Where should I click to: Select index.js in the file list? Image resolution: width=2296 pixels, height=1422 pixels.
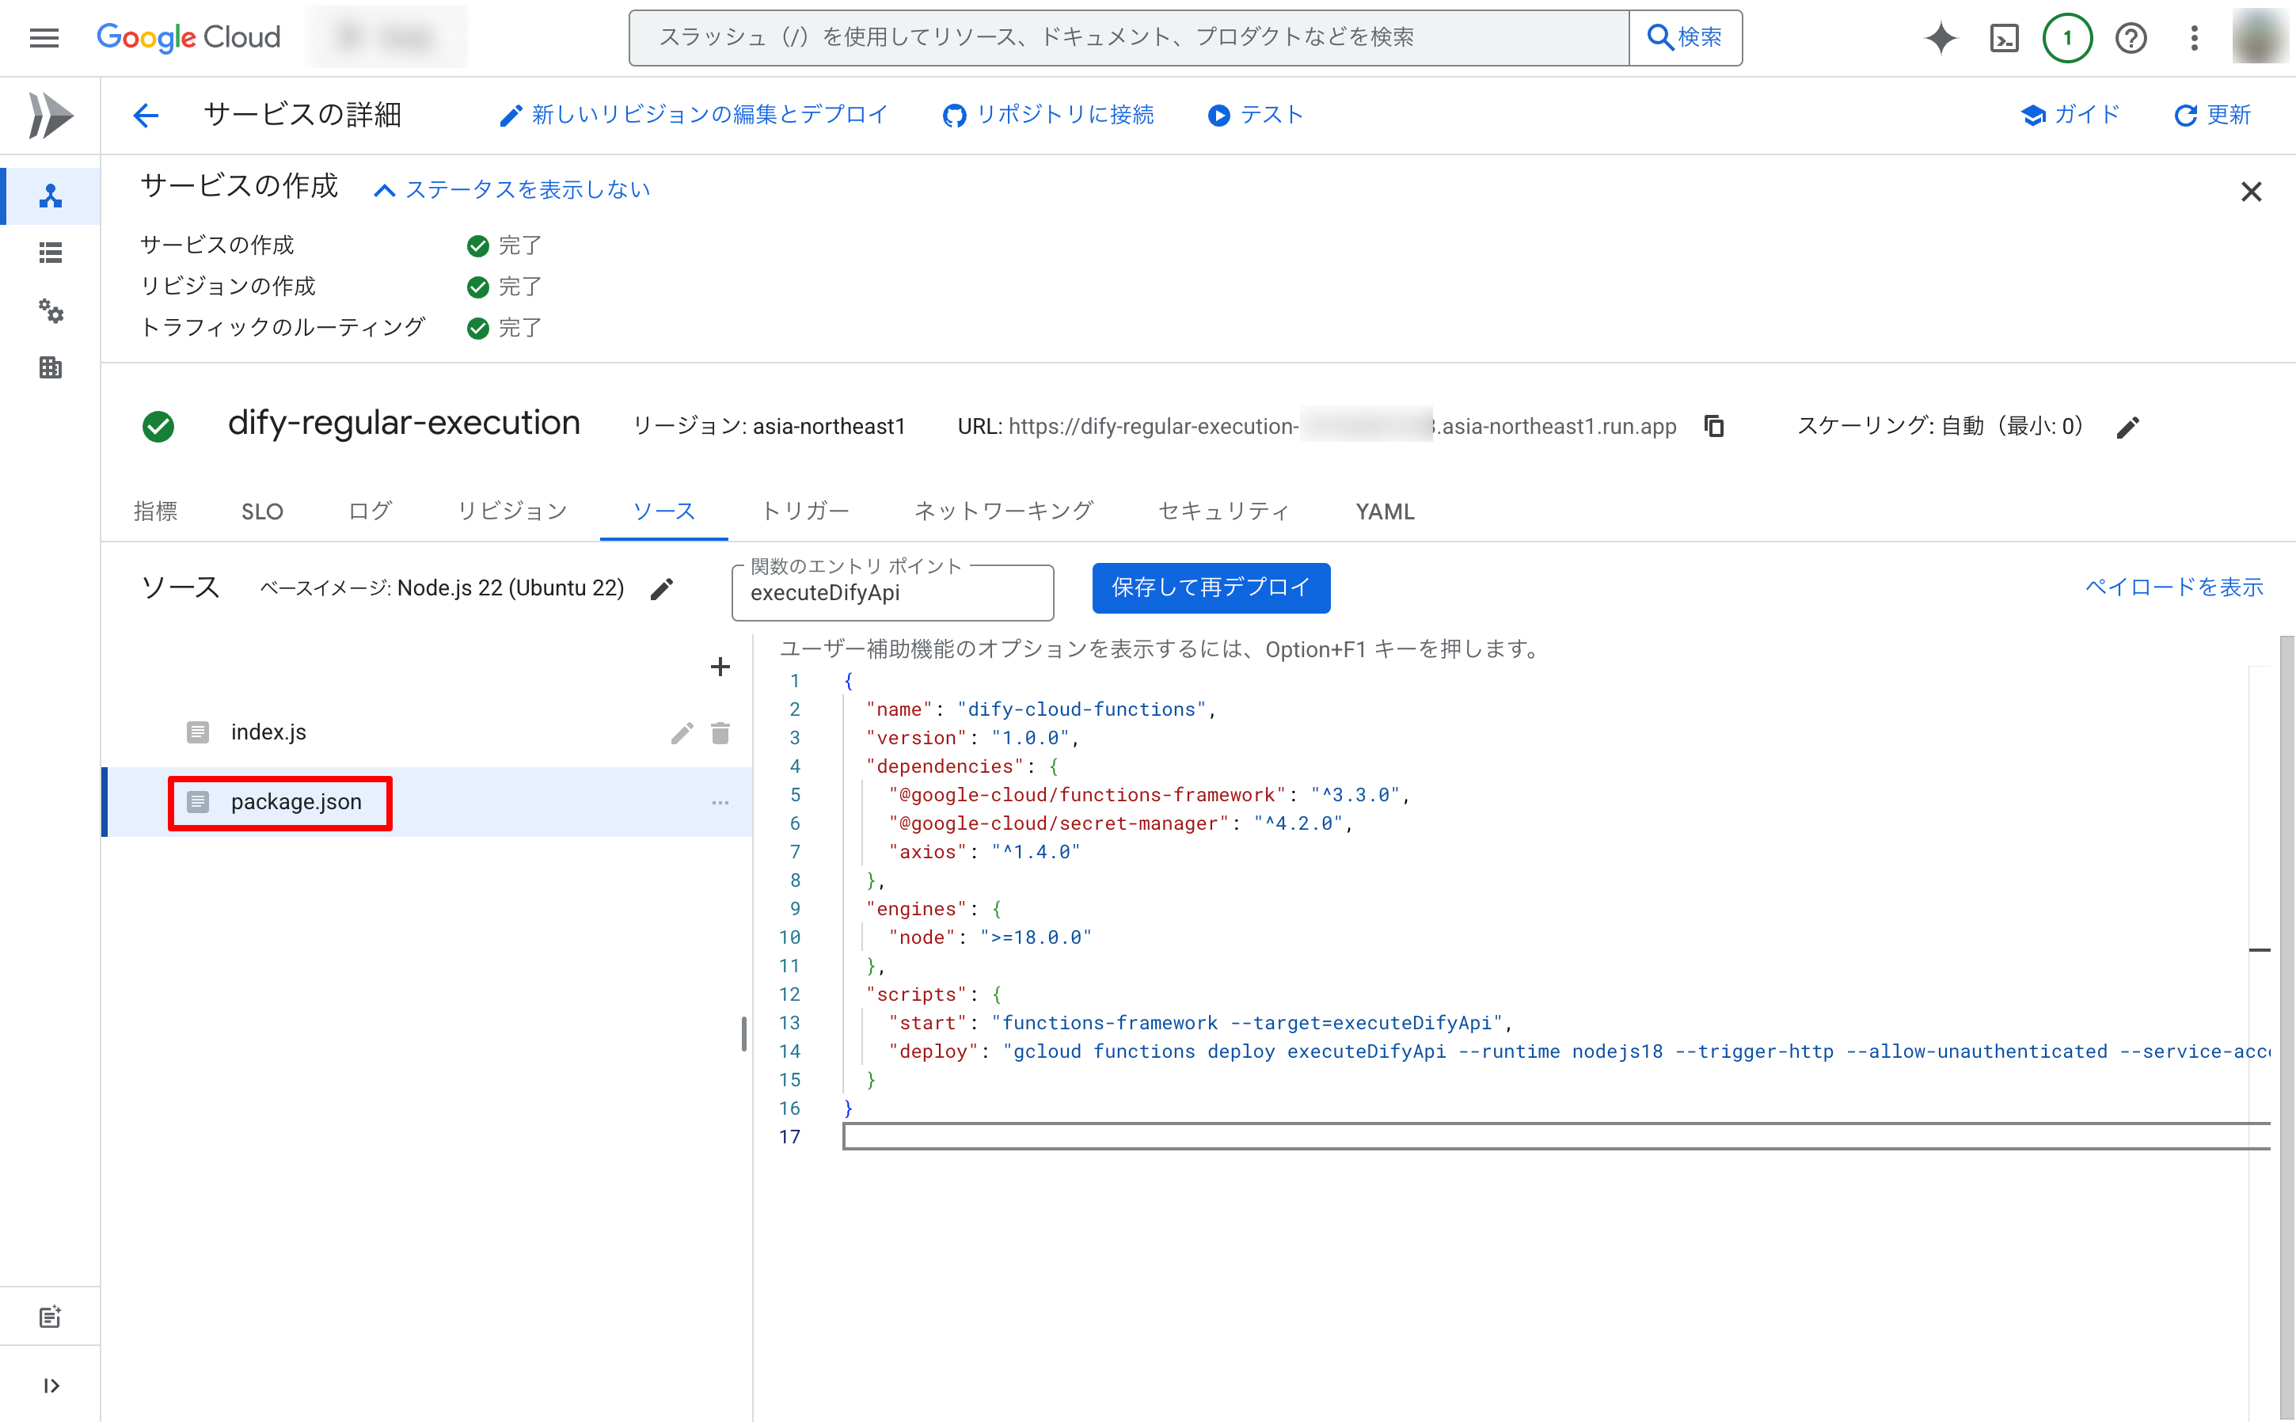(269, 732)
